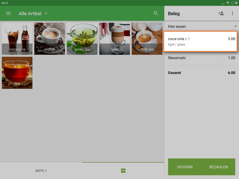Add customer to the receipt
This screenshot has width=239, height=179.
221,13
